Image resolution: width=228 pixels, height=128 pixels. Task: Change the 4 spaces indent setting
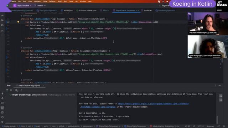tap(210, 126)
